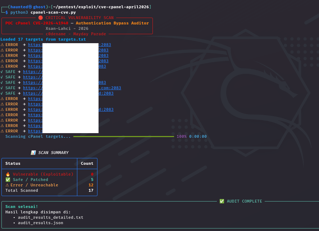Select 'Vulnerable (Exploitable)' row label
This screenshot has height=231, width=319.
(43, 174)
